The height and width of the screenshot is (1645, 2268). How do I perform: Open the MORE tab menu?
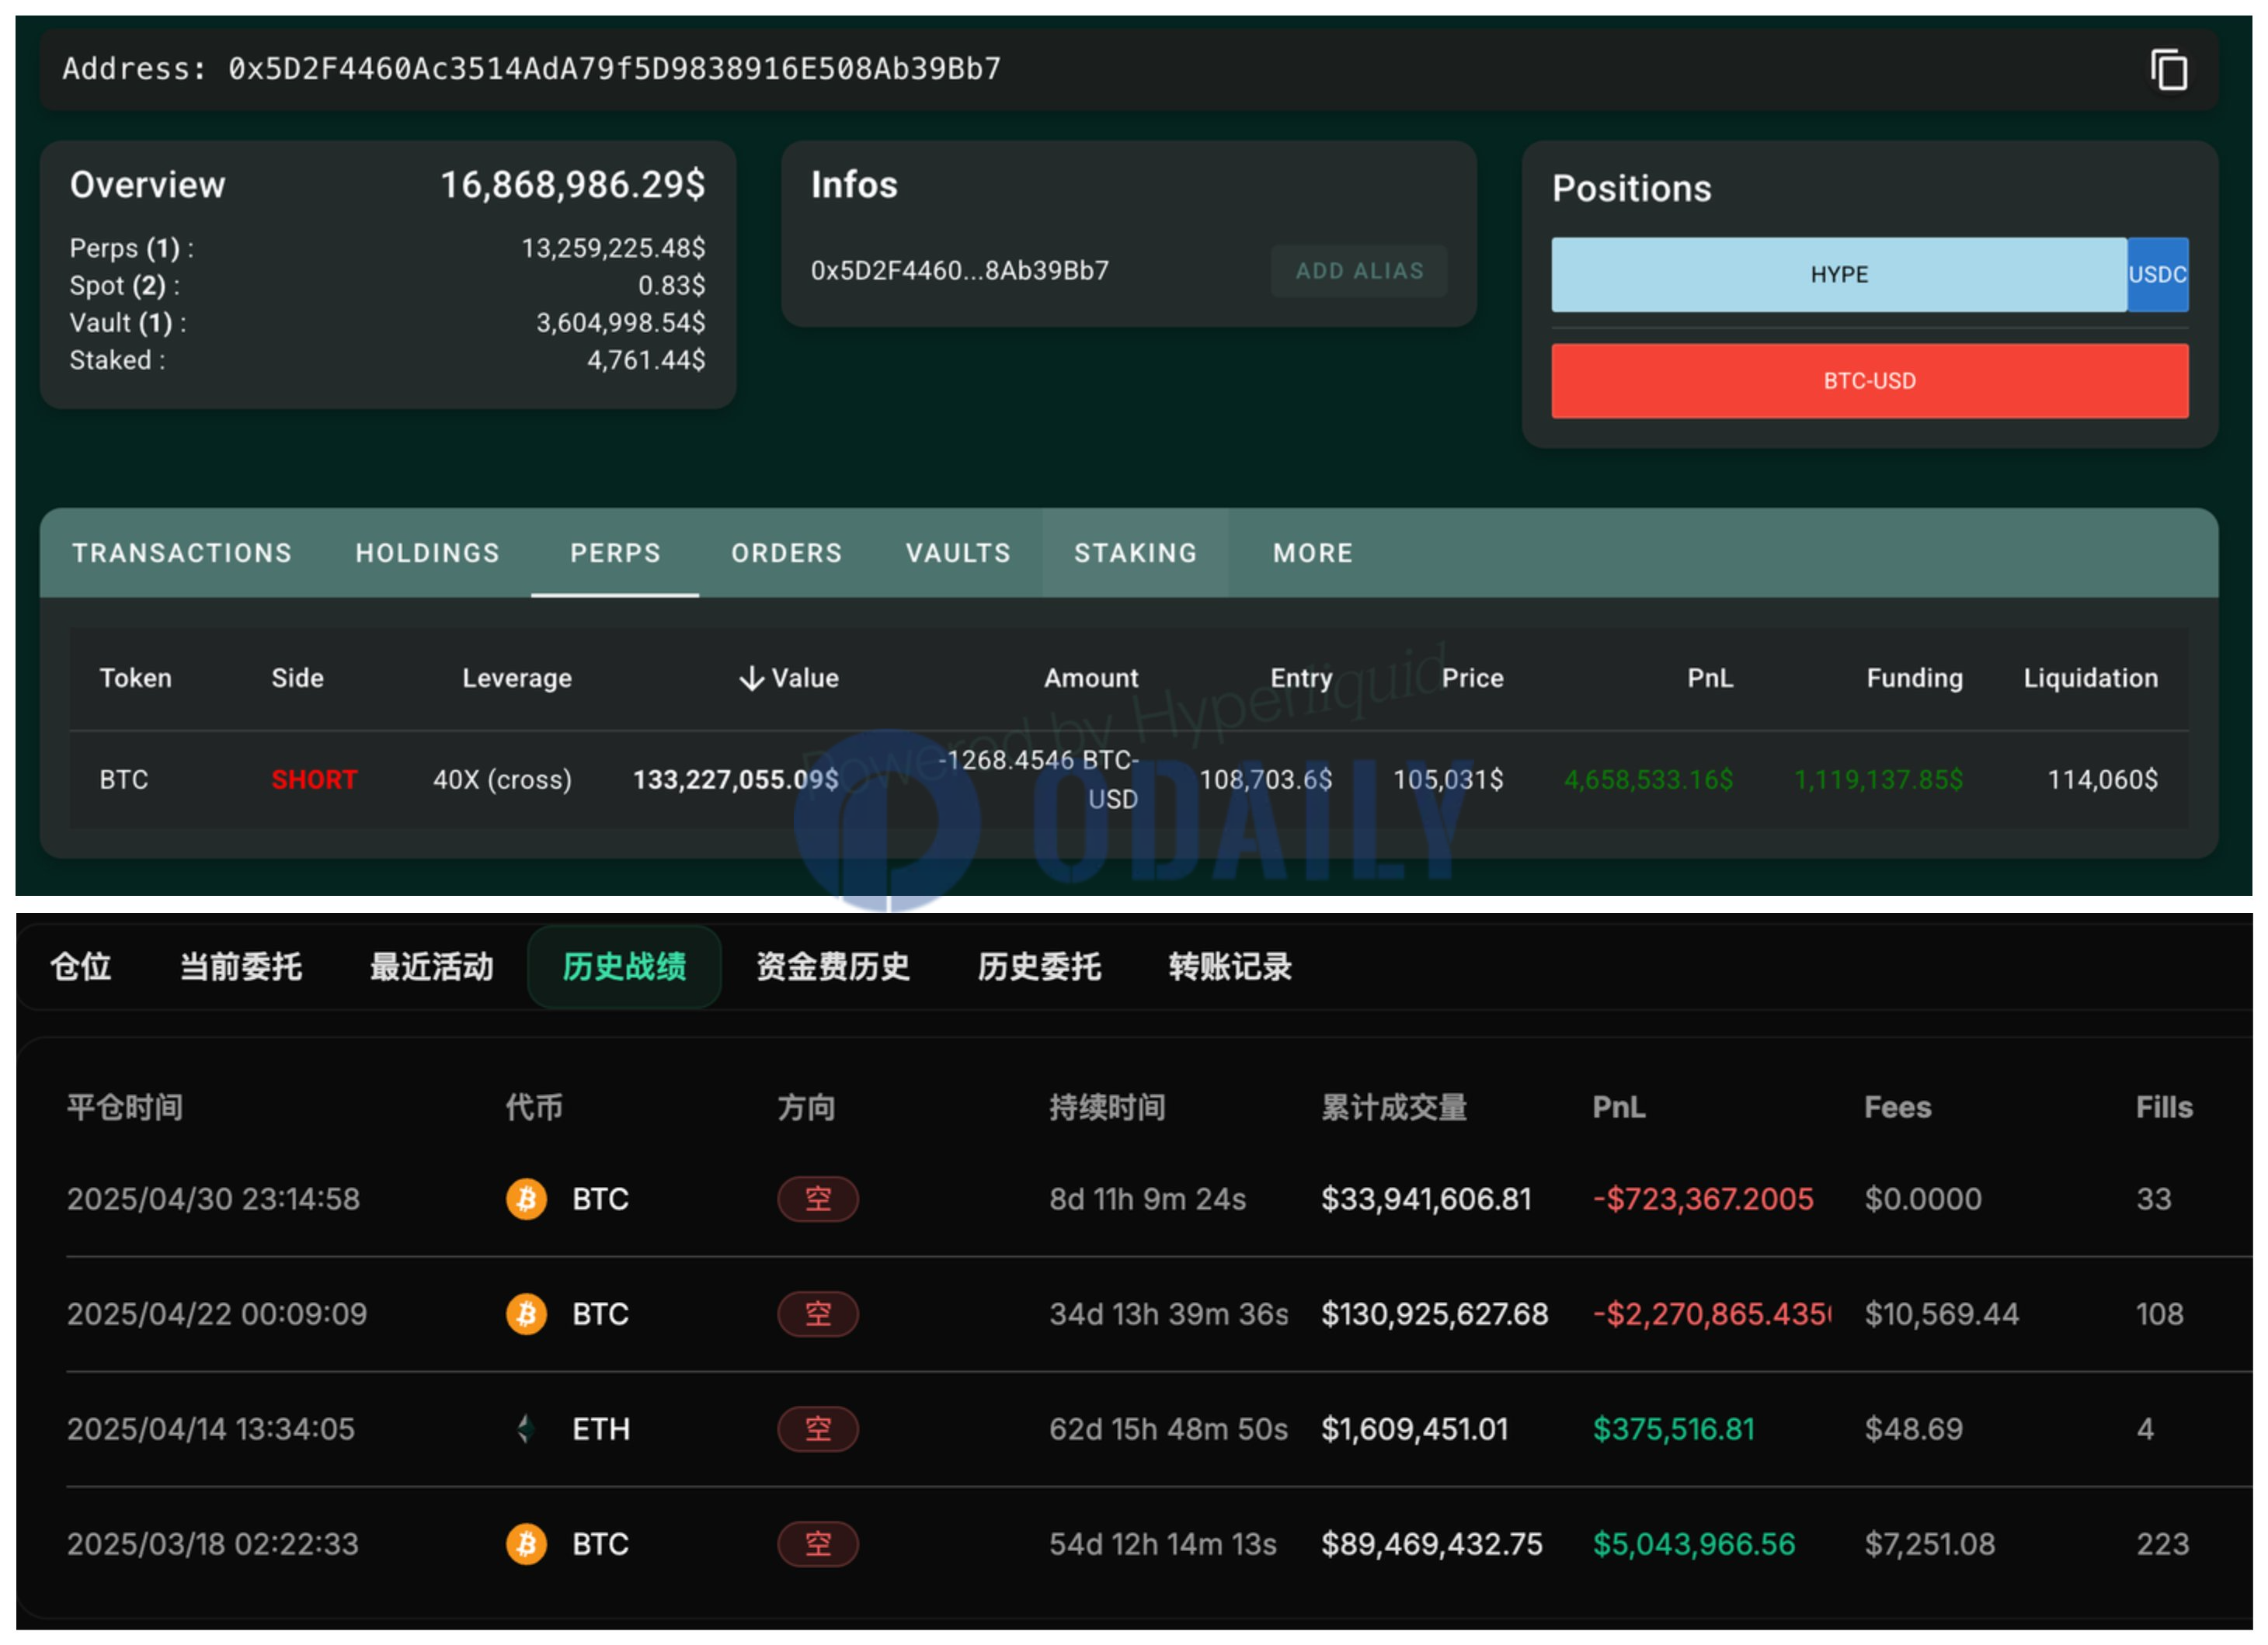1312,553
